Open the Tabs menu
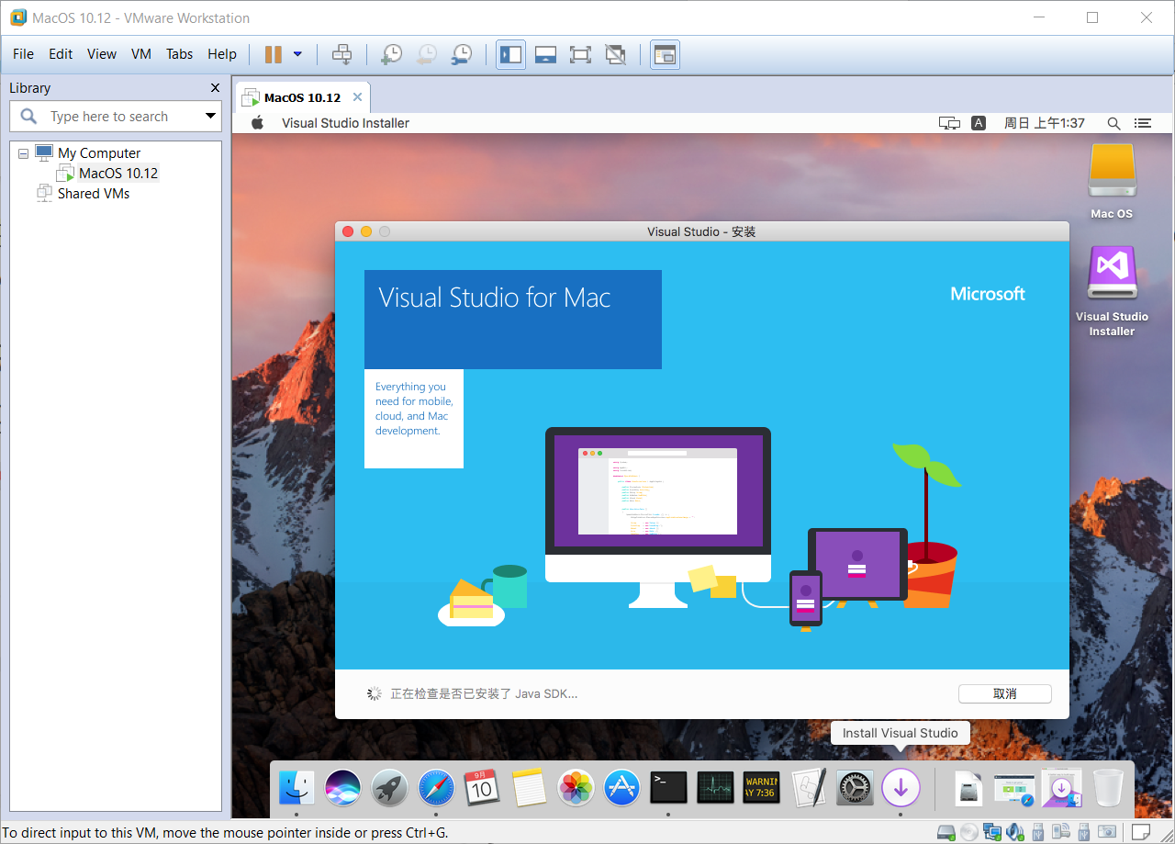This screenshot has width=1175, height=844. (180, 54)
